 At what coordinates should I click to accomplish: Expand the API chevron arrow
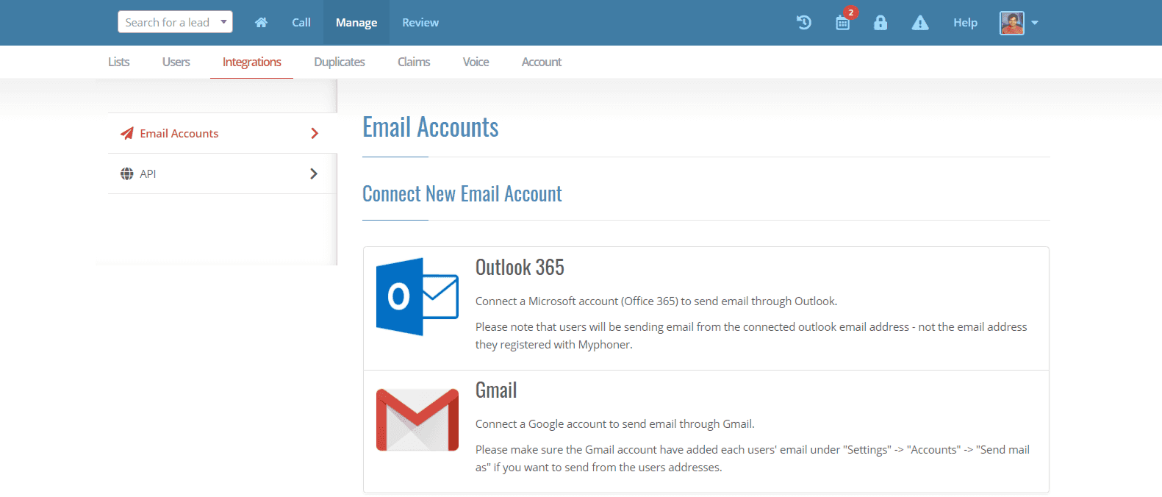tap(315, 174)
